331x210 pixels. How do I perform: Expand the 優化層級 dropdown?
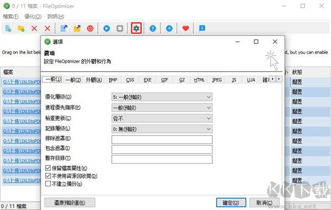[x=162, y=97]
